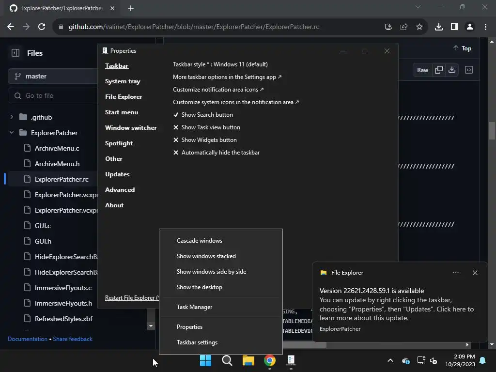This screenshot has height=372, width=496.
Task: Open notification bell in system tray
Action: (x=483, y=360)
